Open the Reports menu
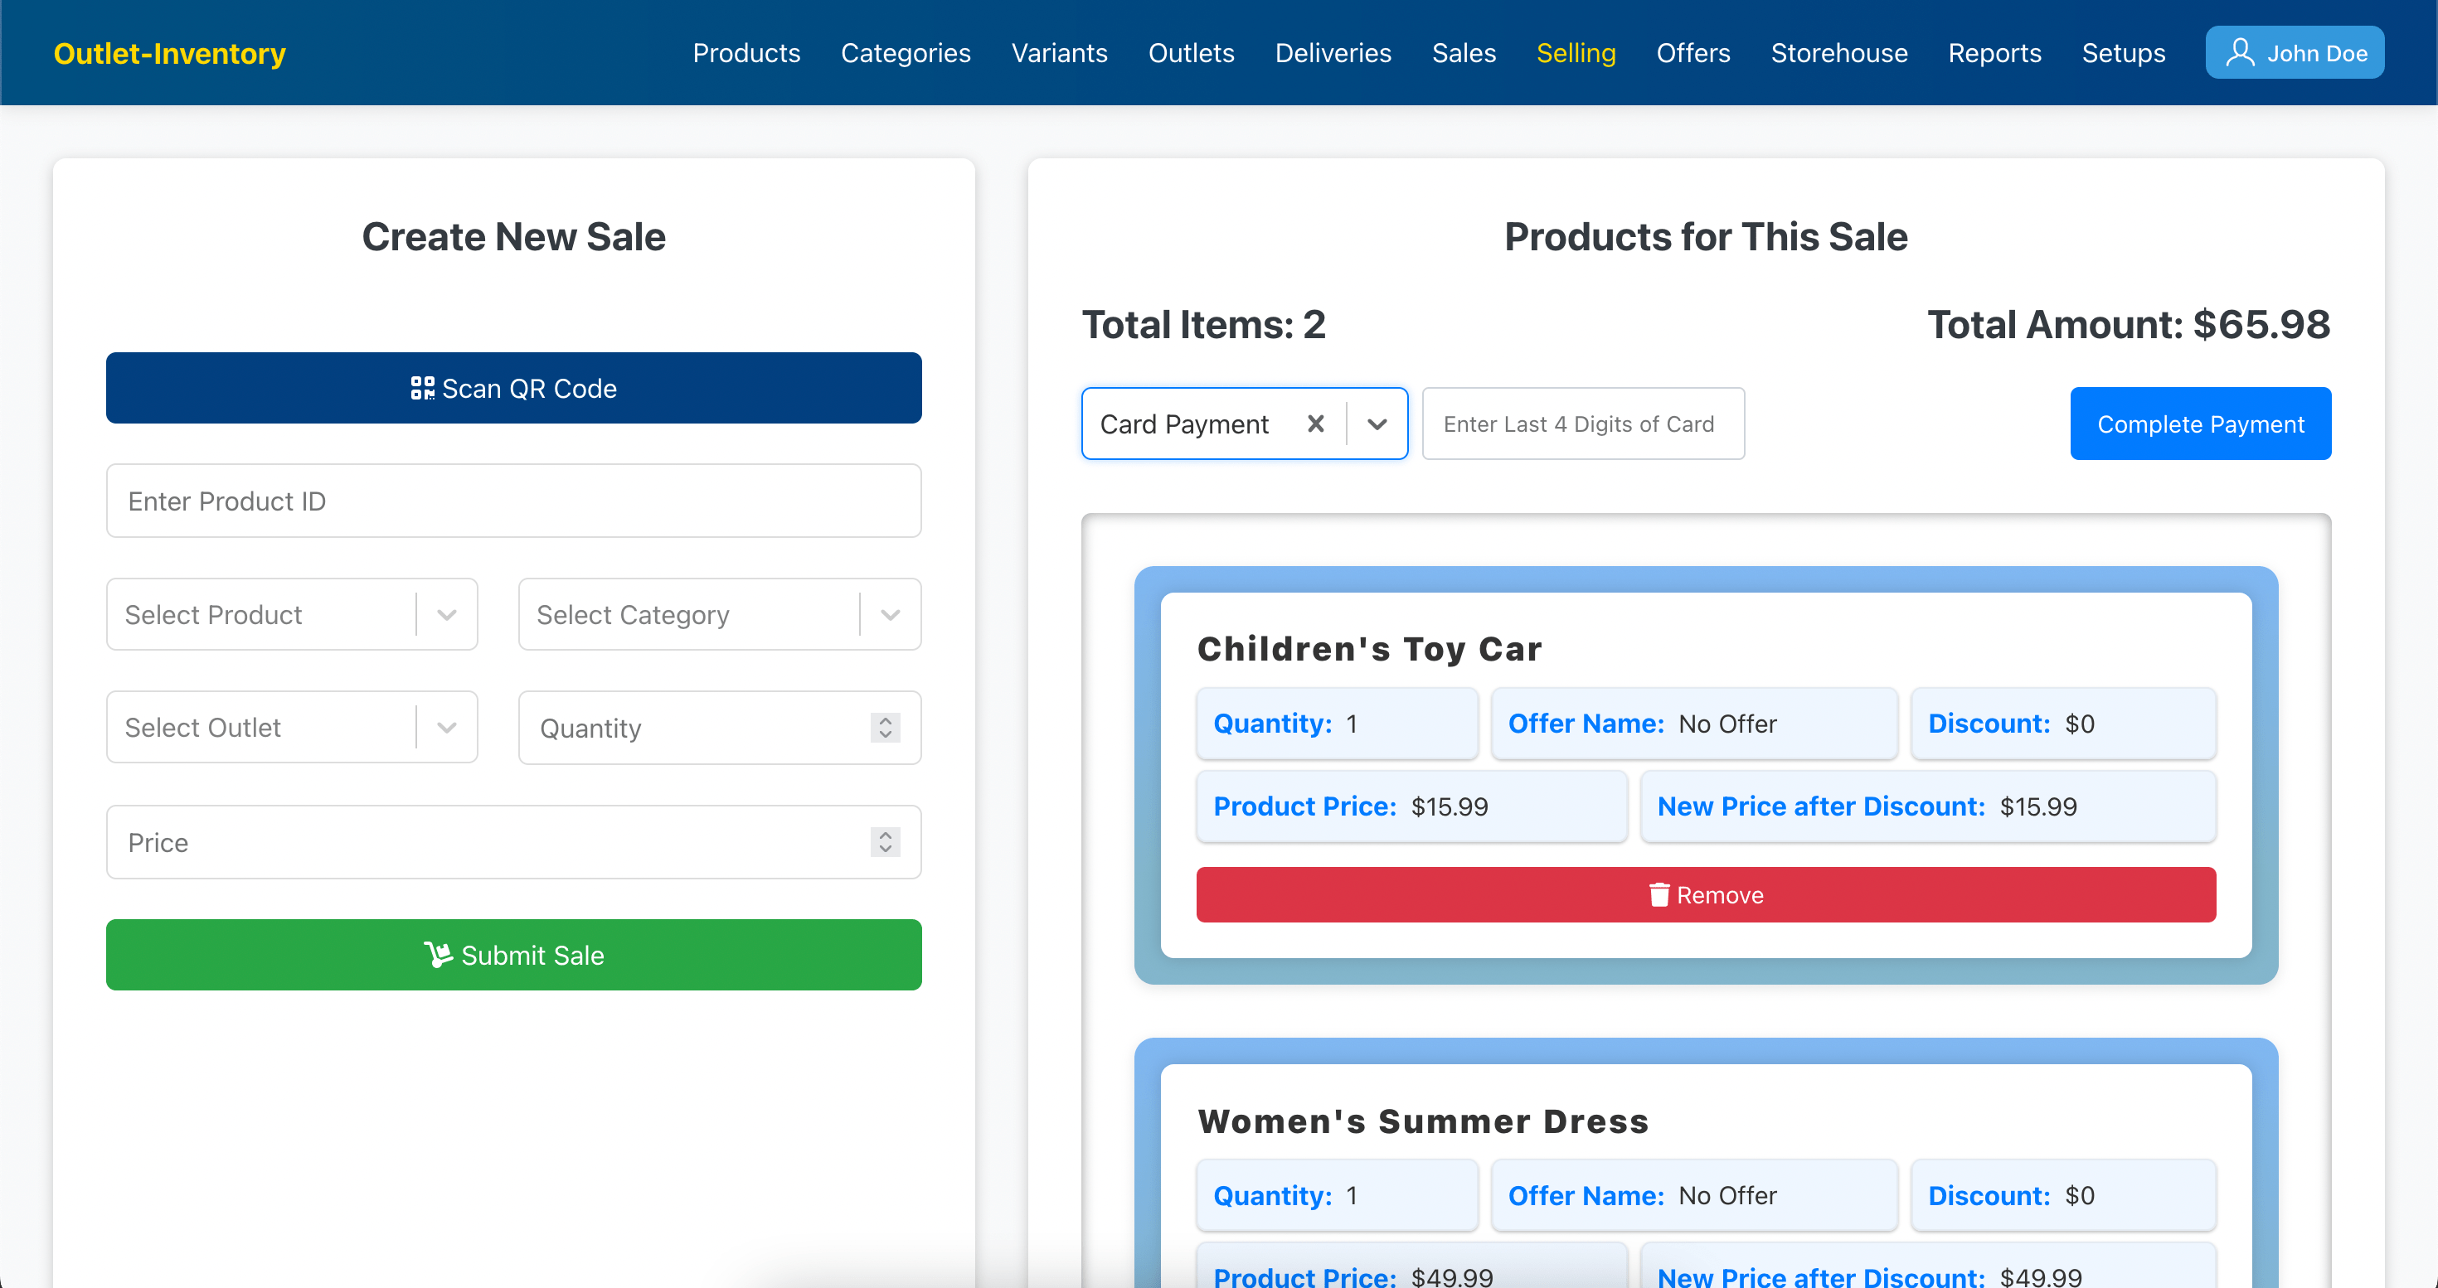The image size is (2438, 1288). (1994, 53)
